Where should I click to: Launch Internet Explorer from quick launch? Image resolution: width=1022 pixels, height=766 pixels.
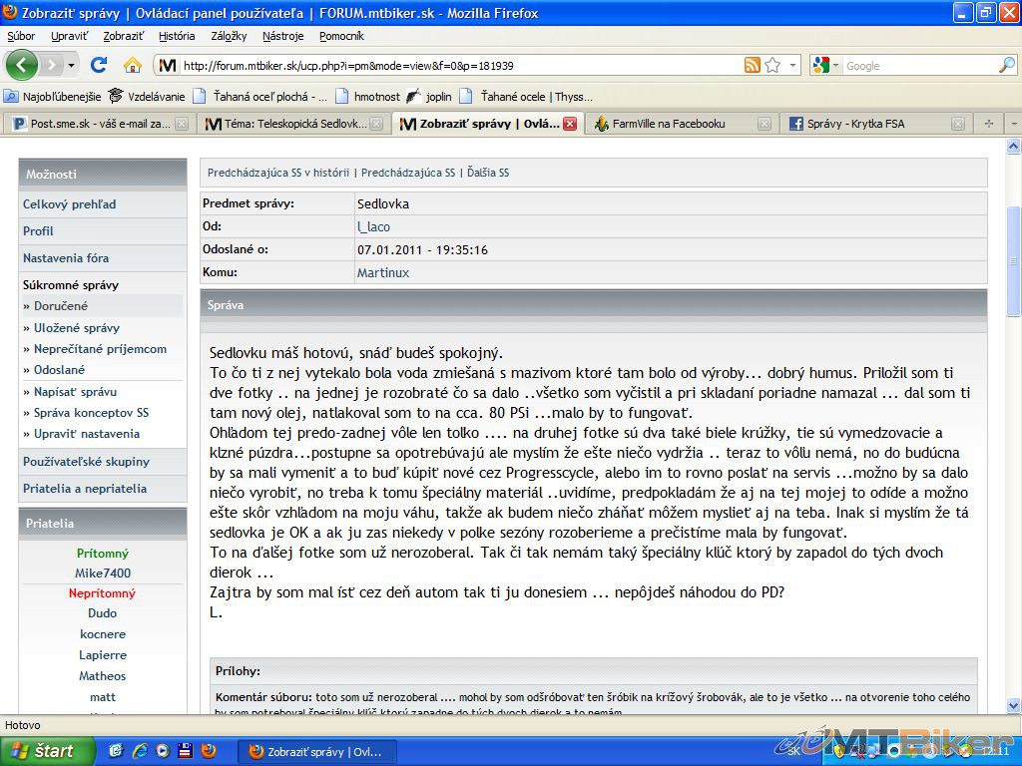[139, 750]
